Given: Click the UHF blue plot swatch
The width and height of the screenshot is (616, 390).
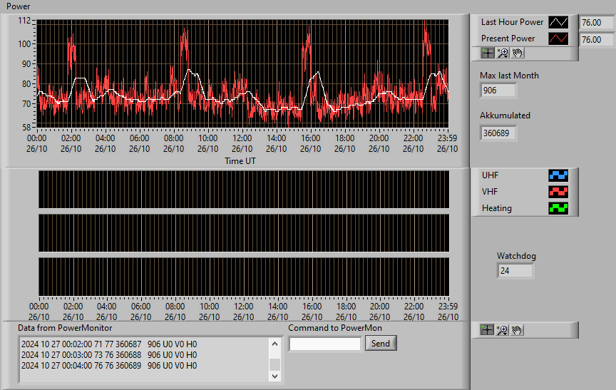Looking at the screenshot, I should point(558,175).
